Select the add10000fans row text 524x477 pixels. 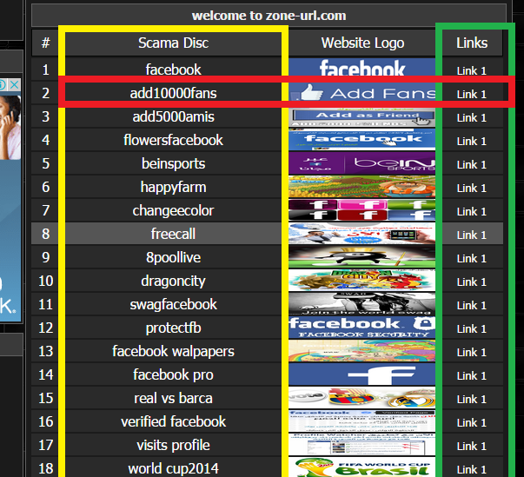pyautogui.click(x=173, y=93)
